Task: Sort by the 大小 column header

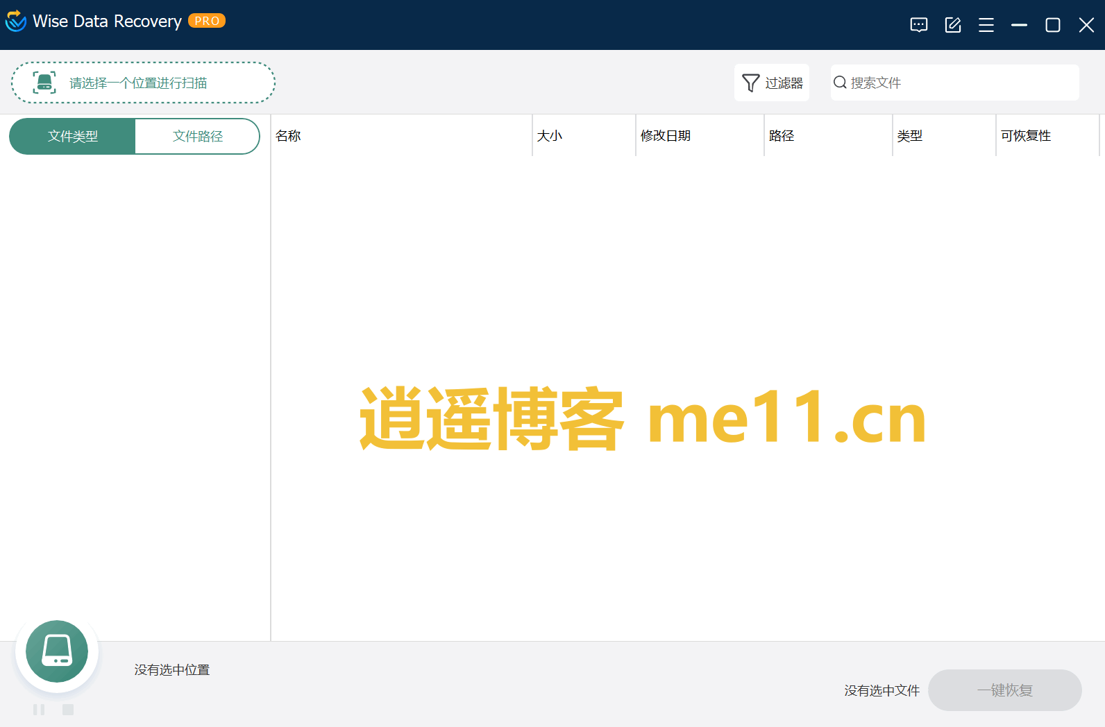Action: [x=549, y=136]
